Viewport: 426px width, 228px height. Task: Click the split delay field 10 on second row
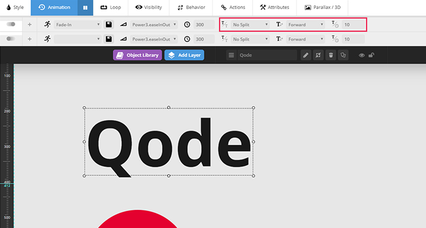[x=353, y=39]
